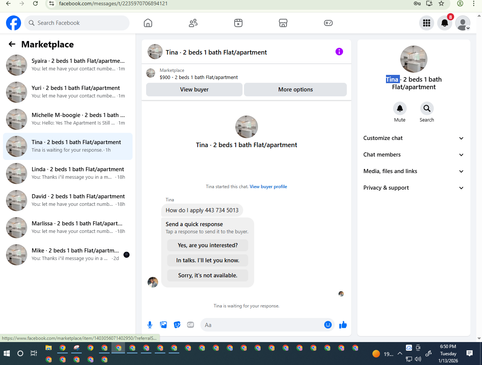Expand Media, files and links section
This screenshot has width=482, height=365.
tap(413, 171)
